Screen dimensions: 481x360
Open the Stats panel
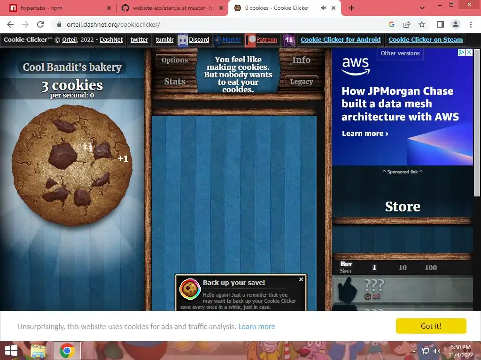click(175, 82)
